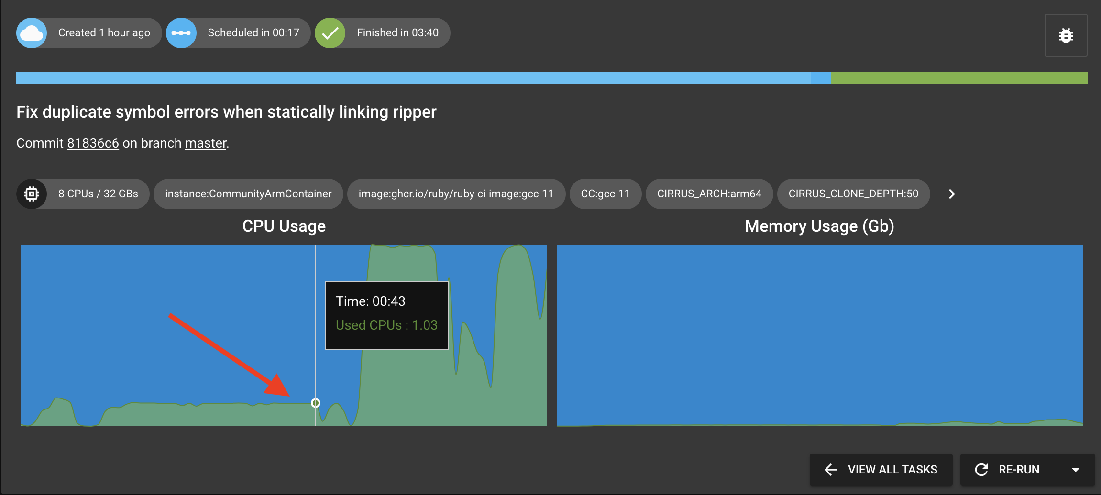Click inside the Memory Usage chart
Screen dimensions: 1101x495
click(x=819, y=334)
